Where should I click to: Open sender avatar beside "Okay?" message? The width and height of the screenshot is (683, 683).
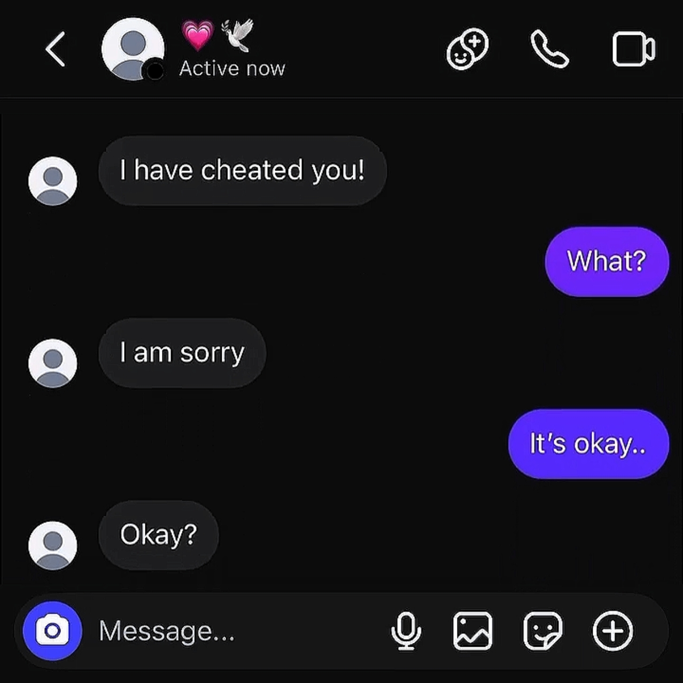click(x=52, y=546)
